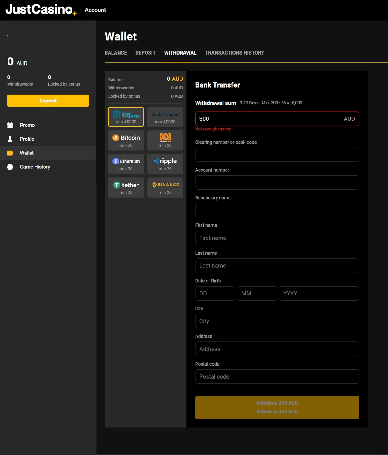The width and height of the screenshot is (388, 455).
Task: Click the MM birth month field
Action: (x=257, y=293)
